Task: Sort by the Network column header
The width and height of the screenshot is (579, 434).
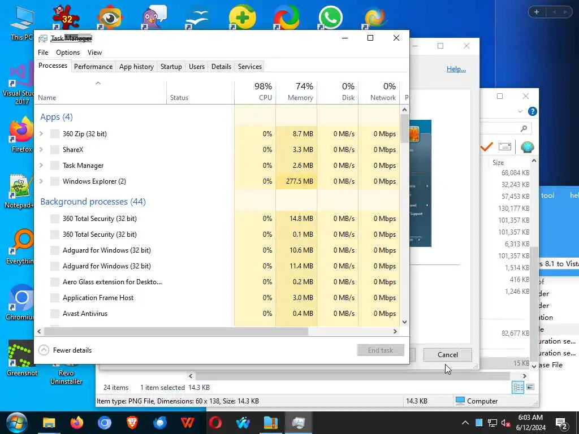Action: [x=379, y=92]
